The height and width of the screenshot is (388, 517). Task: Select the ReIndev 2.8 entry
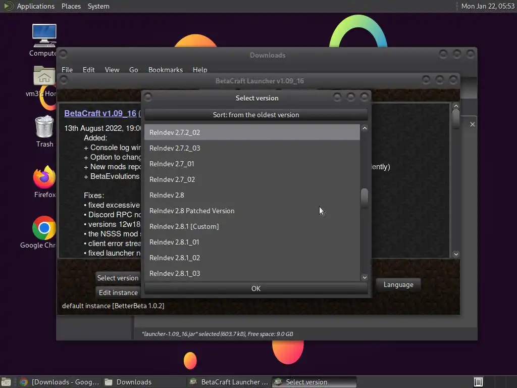pos(252,195)
